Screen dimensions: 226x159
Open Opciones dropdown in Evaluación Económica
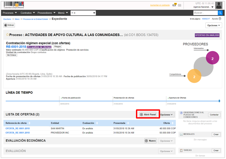(x=166, y=141)
